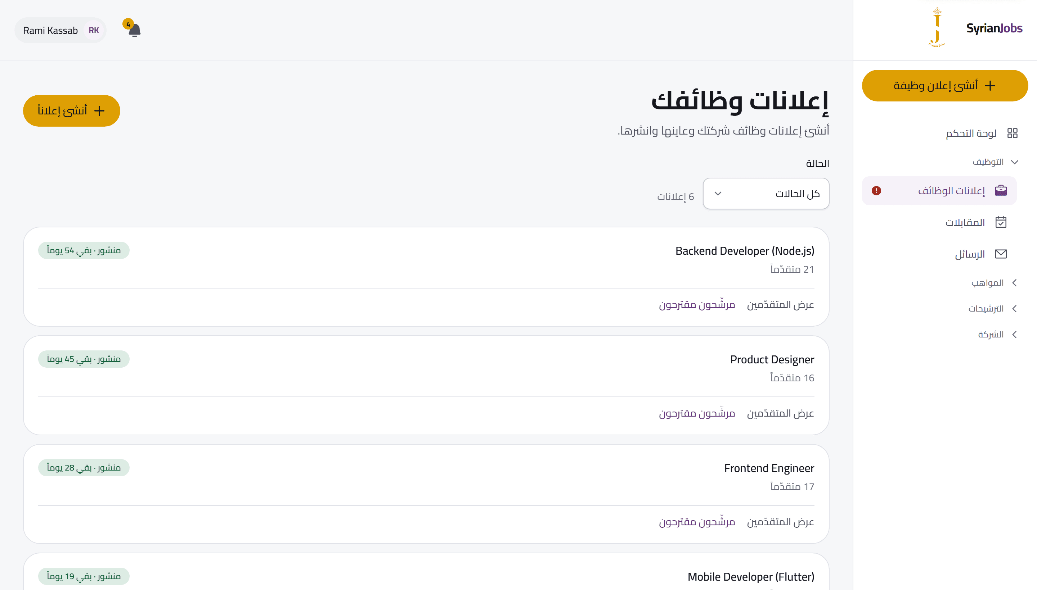Expand the الترشيحات sidebar section
The image size is (1037, 590).
[x=993, y=309]
